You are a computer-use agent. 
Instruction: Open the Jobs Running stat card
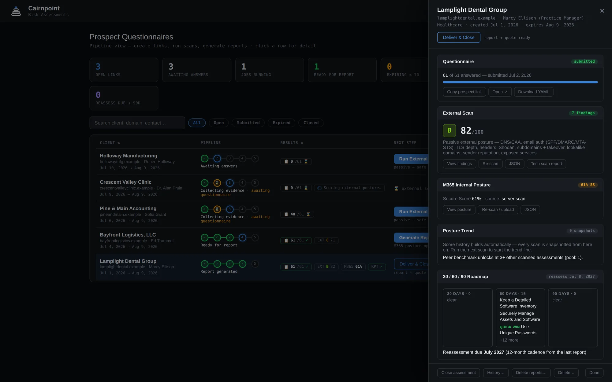pyautogui.click(x=269, y=70)
